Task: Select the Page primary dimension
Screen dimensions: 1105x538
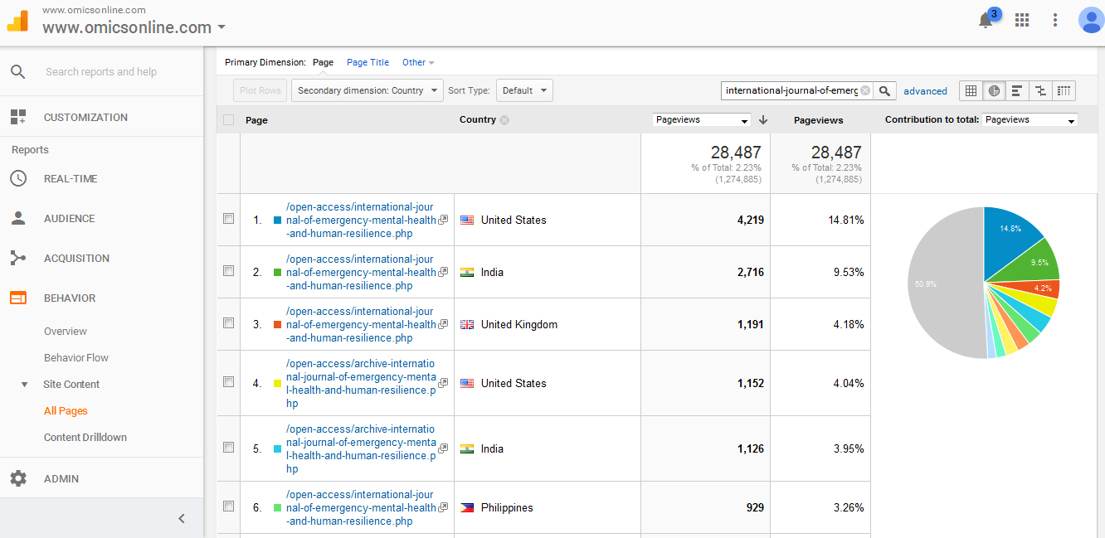Action: 323,62
